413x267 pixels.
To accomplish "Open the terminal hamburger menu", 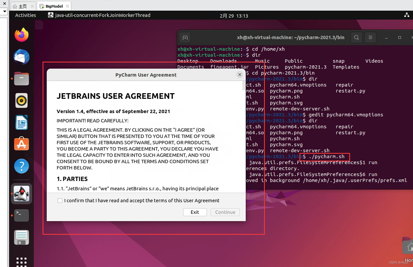I will (x=370, y=38).
